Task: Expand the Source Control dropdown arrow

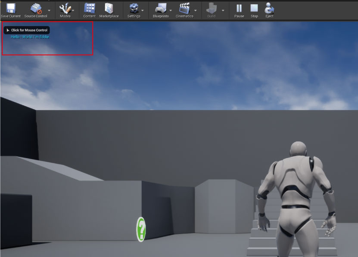Action: (49, 10)
